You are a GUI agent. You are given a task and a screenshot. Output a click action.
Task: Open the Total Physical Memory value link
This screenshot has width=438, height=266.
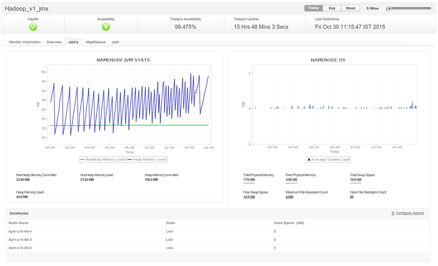[249, 180]
